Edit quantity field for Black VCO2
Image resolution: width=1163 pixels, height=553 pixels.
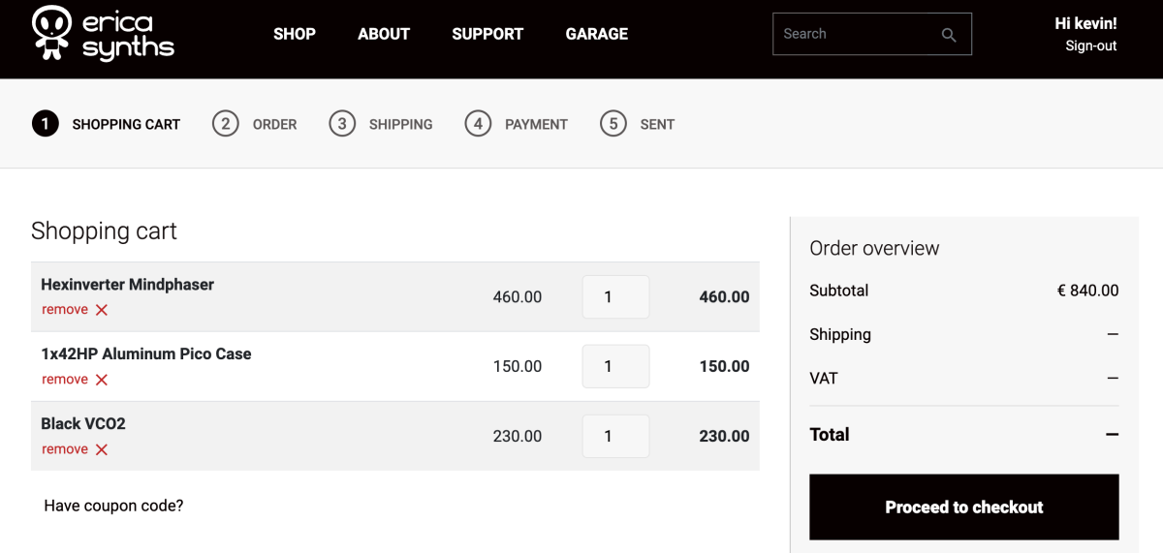(615, 437)
